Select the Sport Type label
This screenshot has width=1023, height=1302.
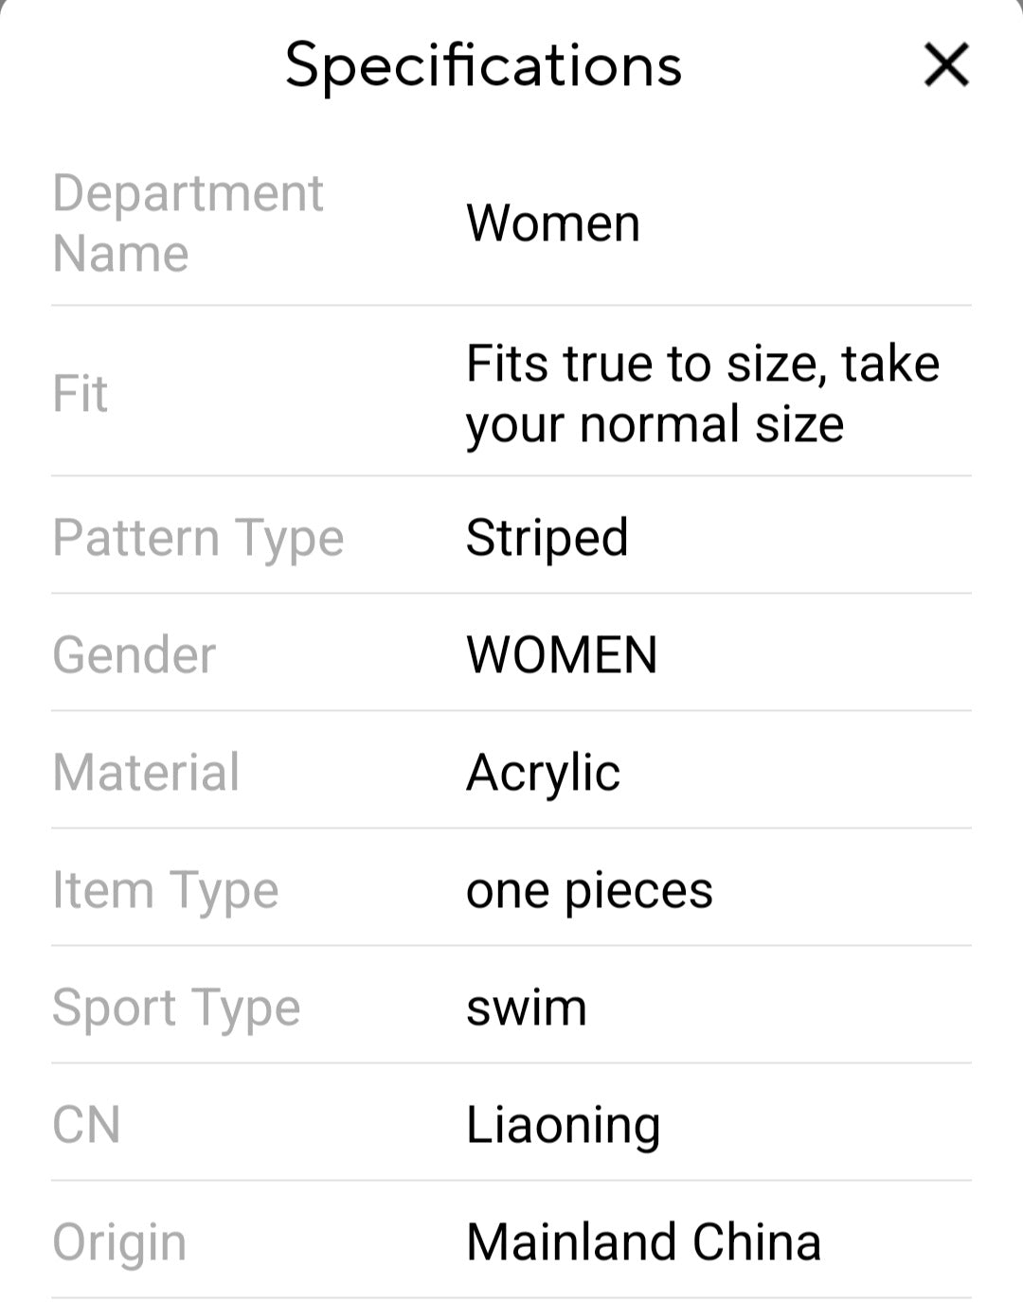[x=176, y=1008]
